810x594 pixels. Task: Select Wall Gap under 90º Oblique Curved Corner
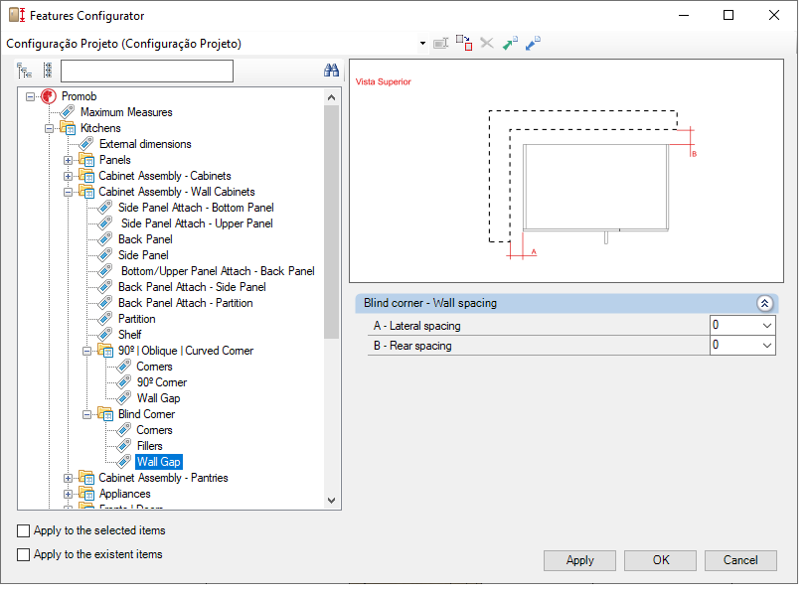[x=158, y=398]
